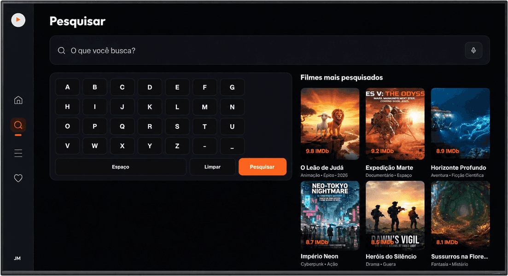Tap the letter T key
This screenshot has width=508, height=276.
click(x=205, y=126)
